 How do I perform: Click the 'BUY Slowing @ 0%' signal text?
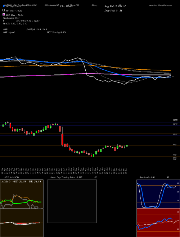click(57, 32)
